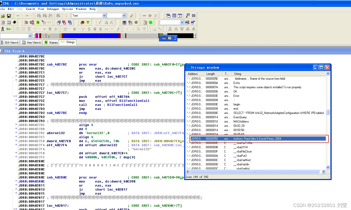Click the Strings window horizontal scrollbar

pos(256,172)
